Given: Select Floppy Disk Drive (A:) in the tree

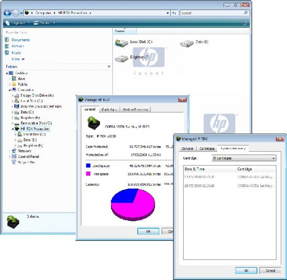Looking at the screenshot, I should pyautogui.click(x=37, y=95).
